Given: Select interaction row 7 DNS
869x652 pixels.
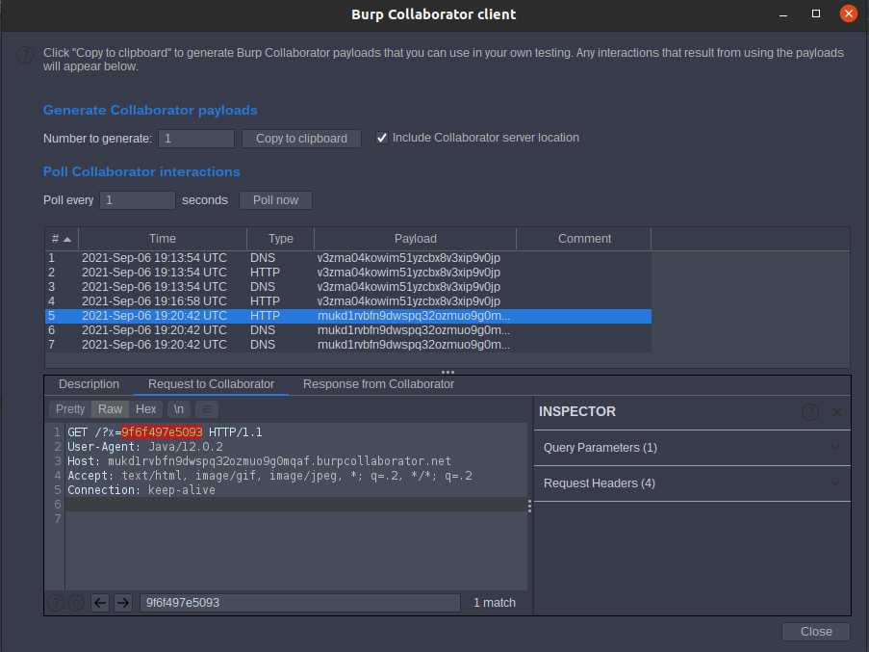Looking at the screenshot, I should (348, 345).
